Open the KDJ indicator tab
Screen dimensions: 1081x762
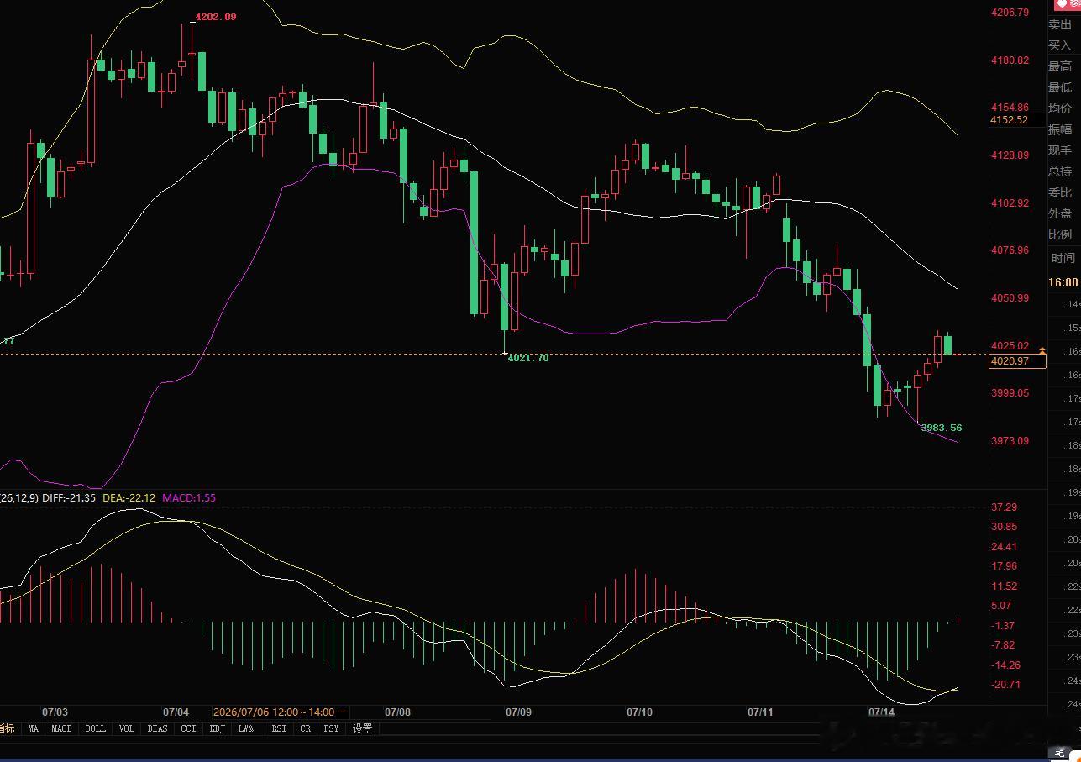click(218, 728)
